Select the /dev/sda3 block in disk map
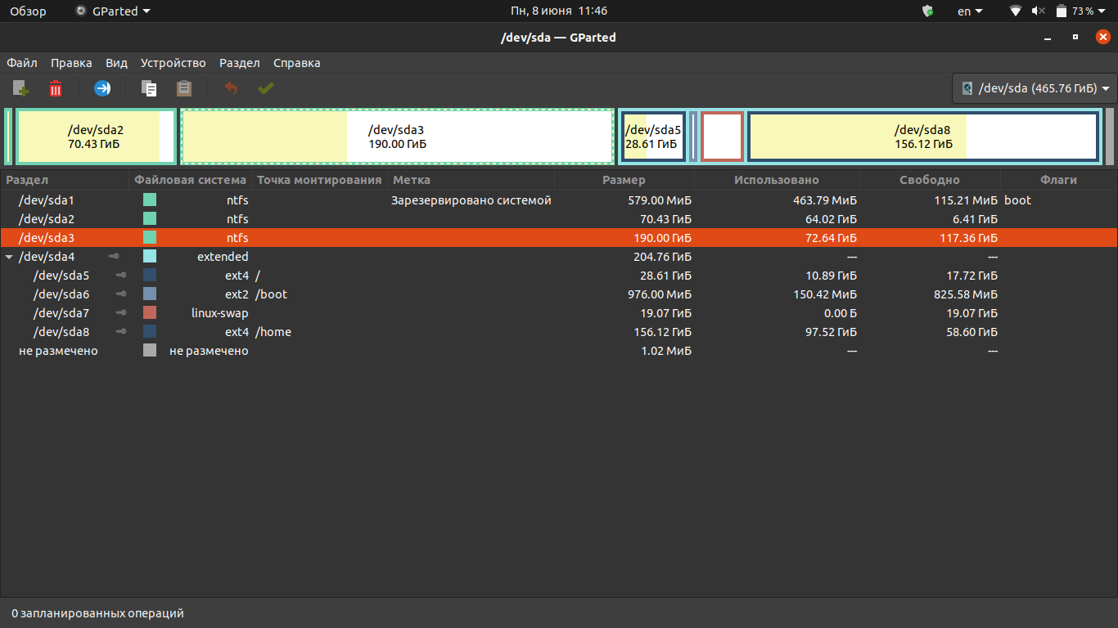This screenshot has width=1118, height=628. tap(397, 137)
